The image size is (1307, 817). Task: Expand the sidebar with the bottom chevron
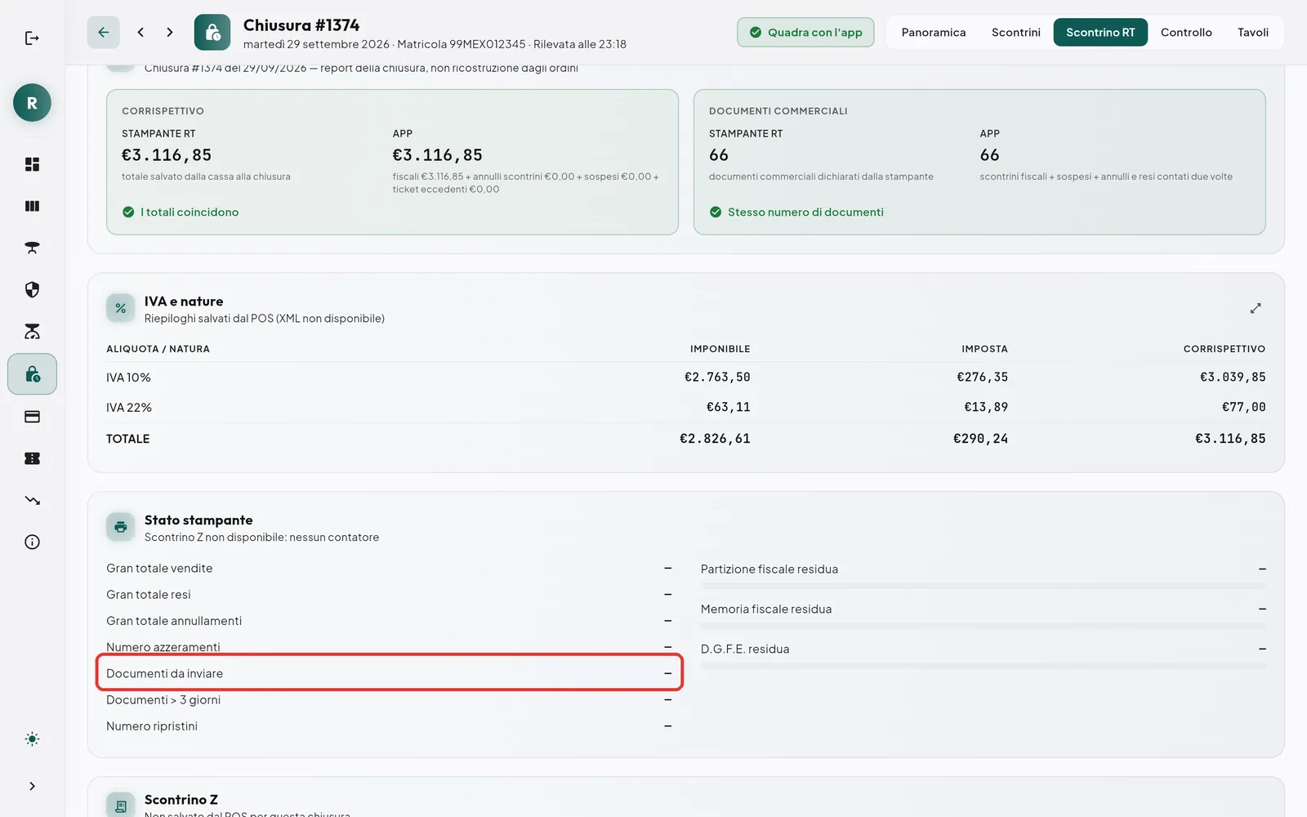coord(32,786)
